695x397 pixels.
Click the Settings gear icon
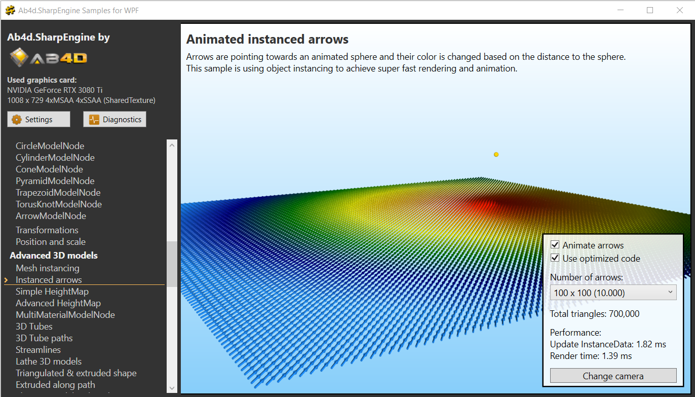(x=17, y=120)
